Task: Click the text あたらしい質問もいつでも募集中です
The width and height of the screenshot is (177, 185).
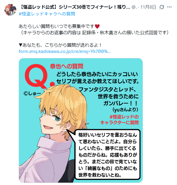Action: point(57,26)
